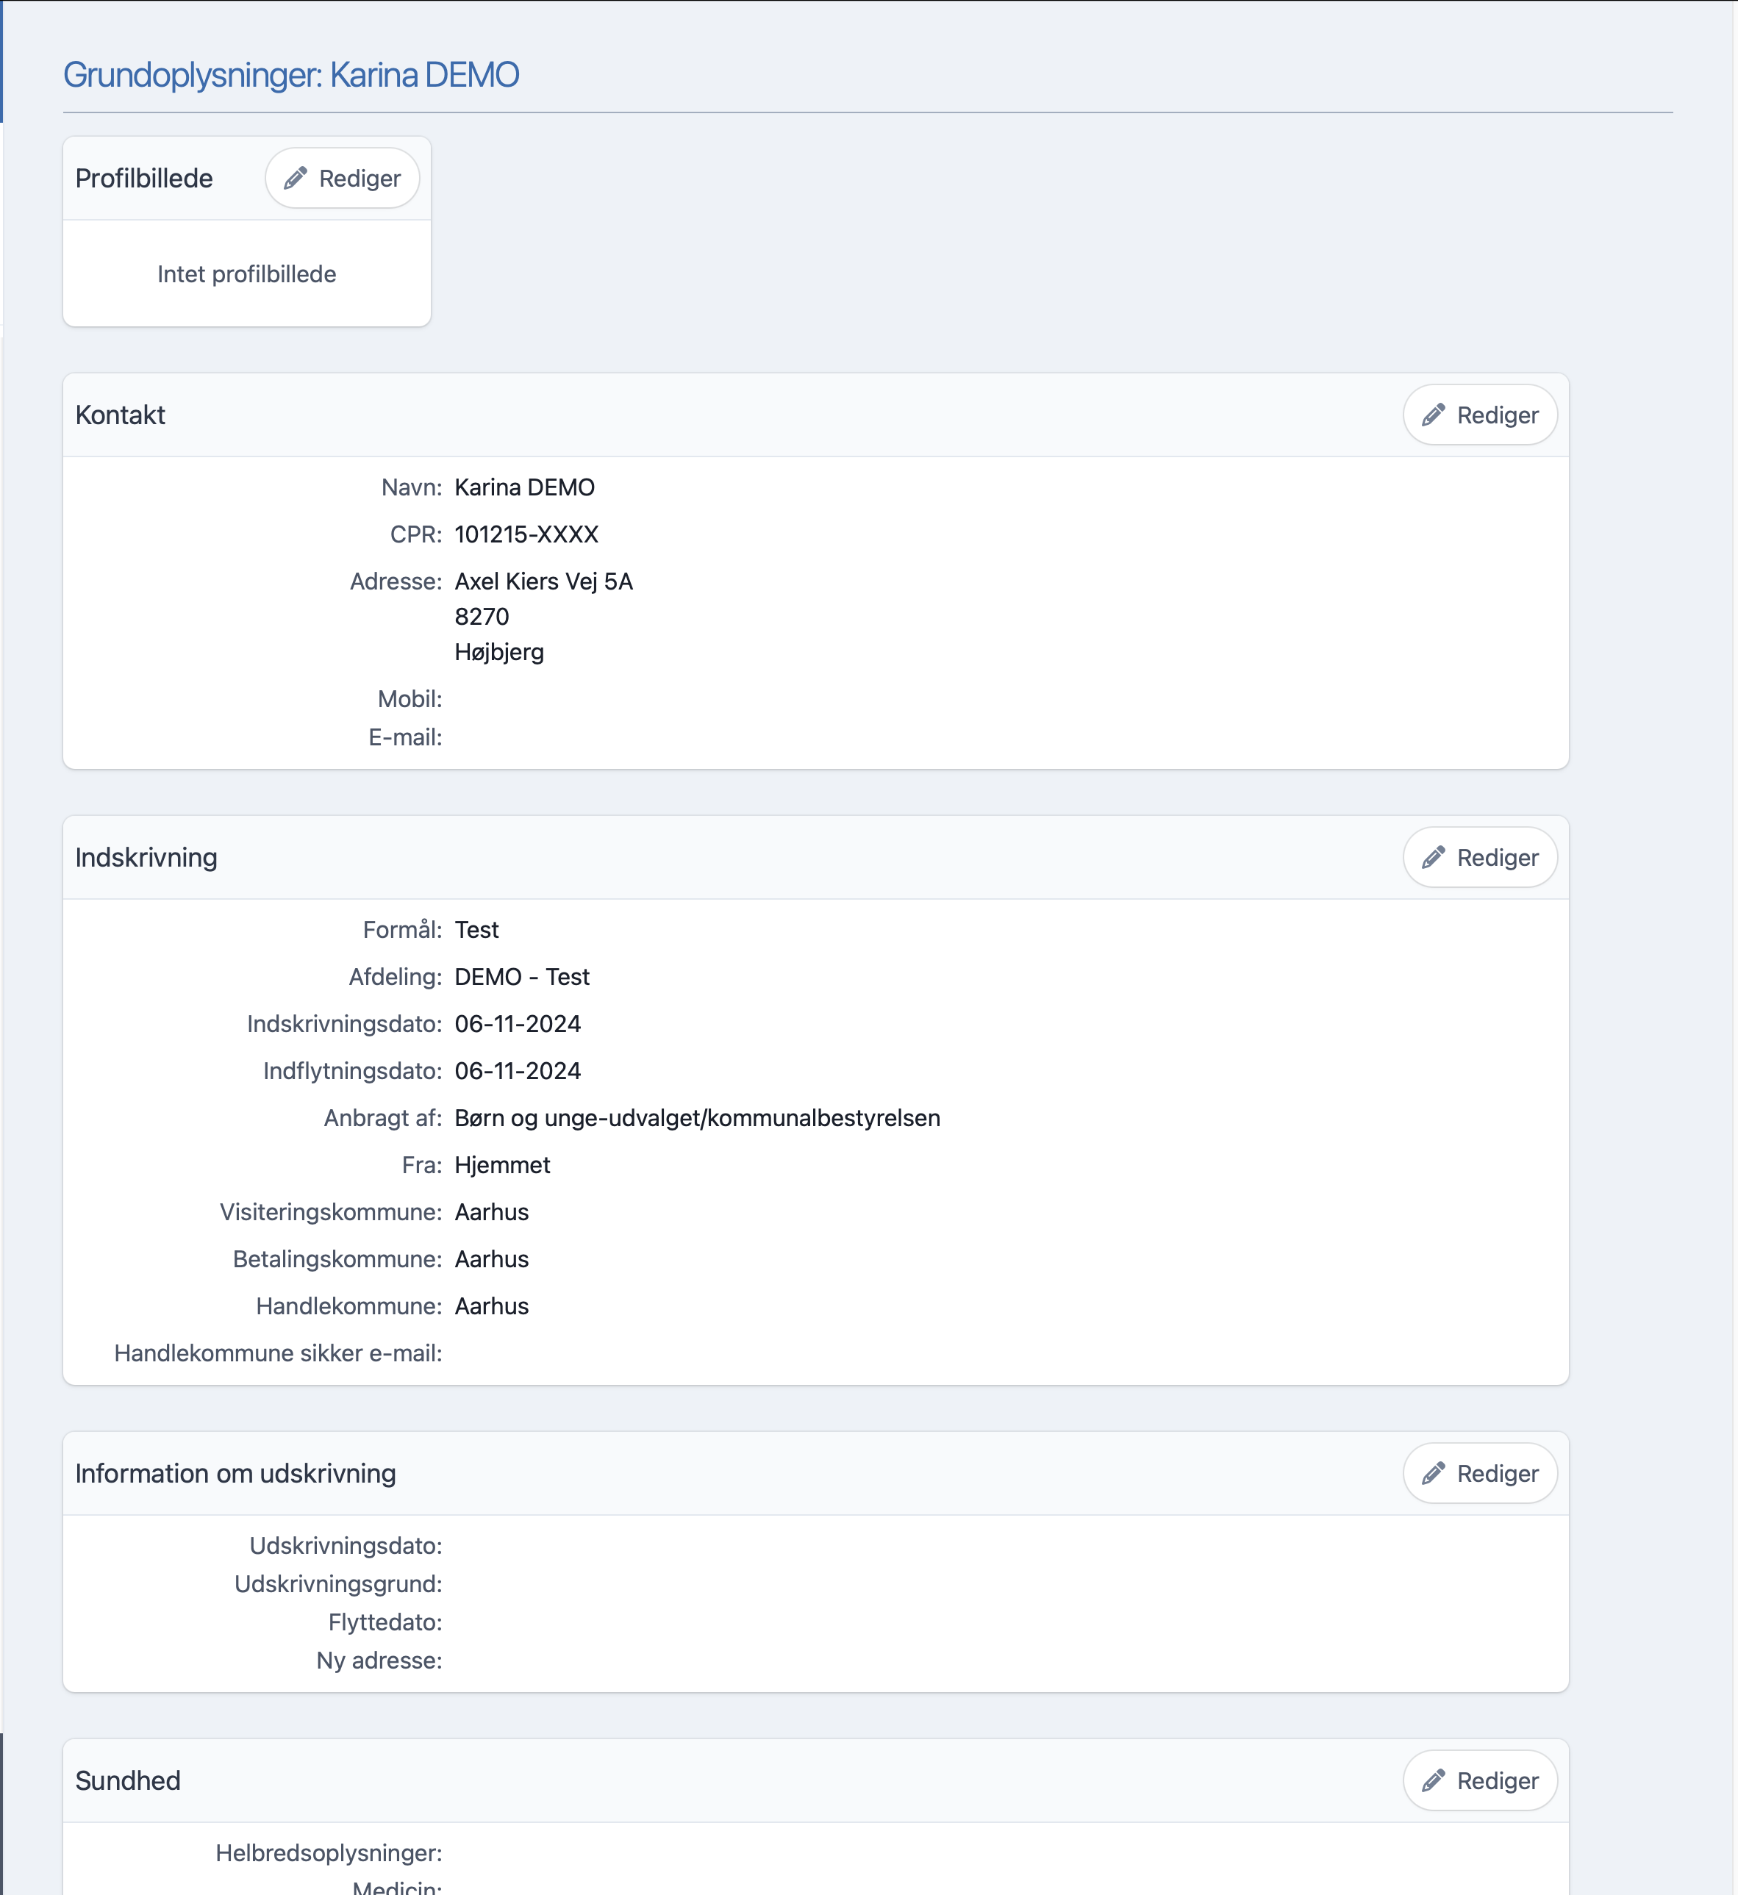Click the CPR number 101215-XXXX
1738x1895 pixels.
526,534
